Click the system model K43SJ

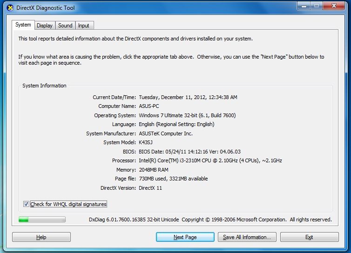146,142
